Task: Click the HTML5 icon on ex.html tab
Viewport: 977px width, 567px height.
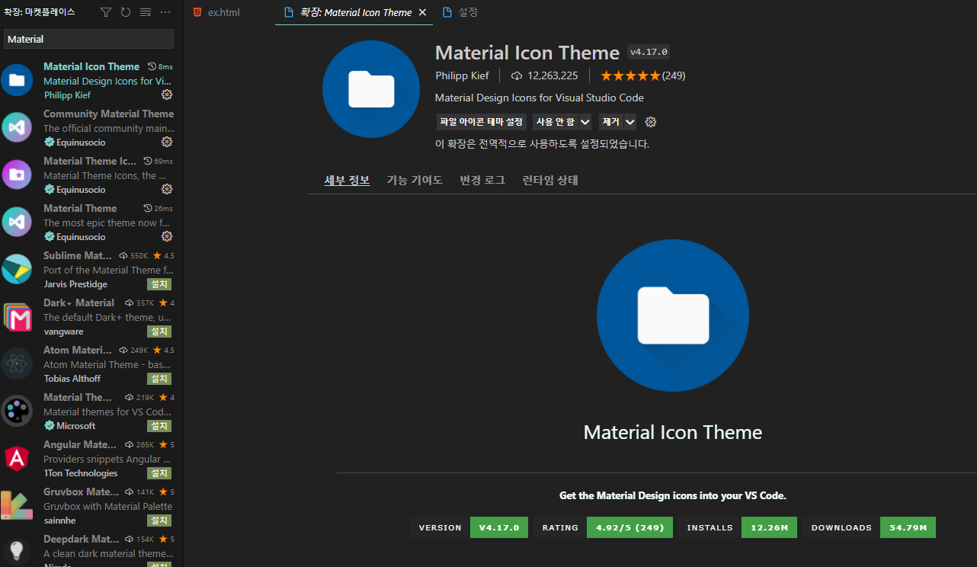Action: 197,12
